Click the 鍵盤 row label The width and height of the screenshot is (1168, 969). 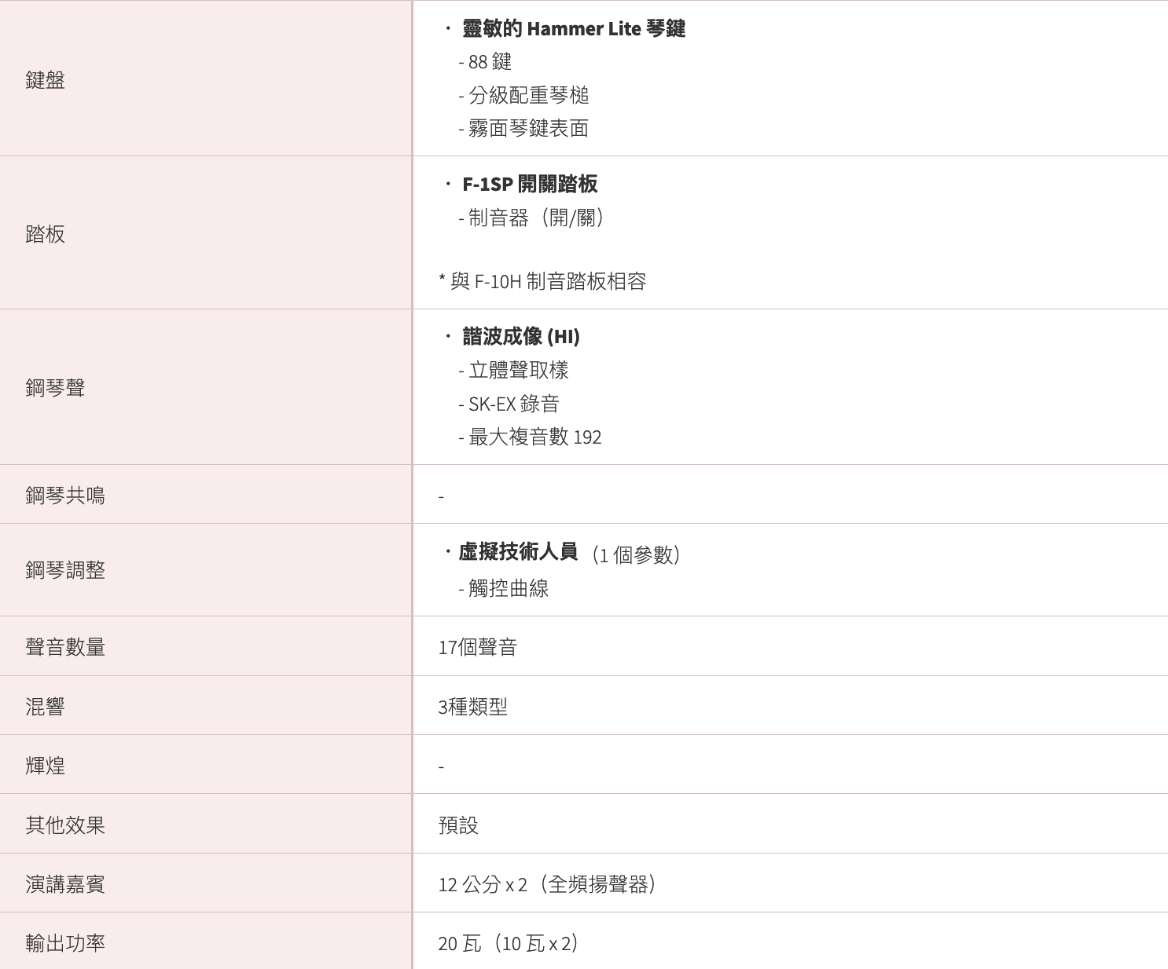click(45, 80)
